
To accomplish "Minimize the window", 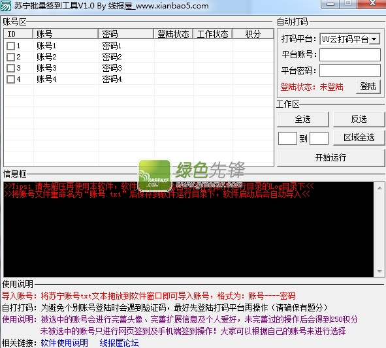I will coord(330,4).
